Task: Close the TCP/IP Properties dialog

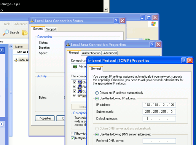Action: pos(190,61)
